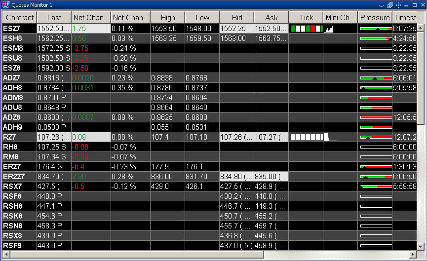
Task: Select the ER2Z7 contract cell
Action: (x=20, y=177)
